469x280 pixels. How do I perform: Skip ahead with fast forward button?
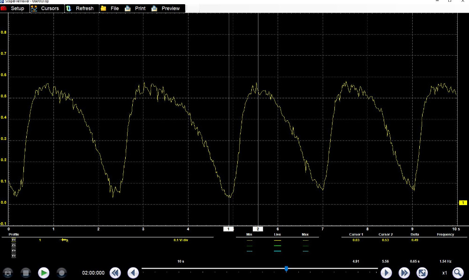pos(404,273)
